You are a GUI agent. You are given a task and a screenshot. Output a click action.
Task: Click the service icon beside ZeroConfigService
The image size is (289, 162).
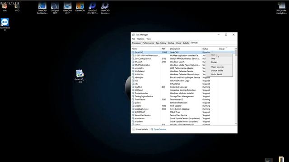pyautogui.click(x=133, y=58)
